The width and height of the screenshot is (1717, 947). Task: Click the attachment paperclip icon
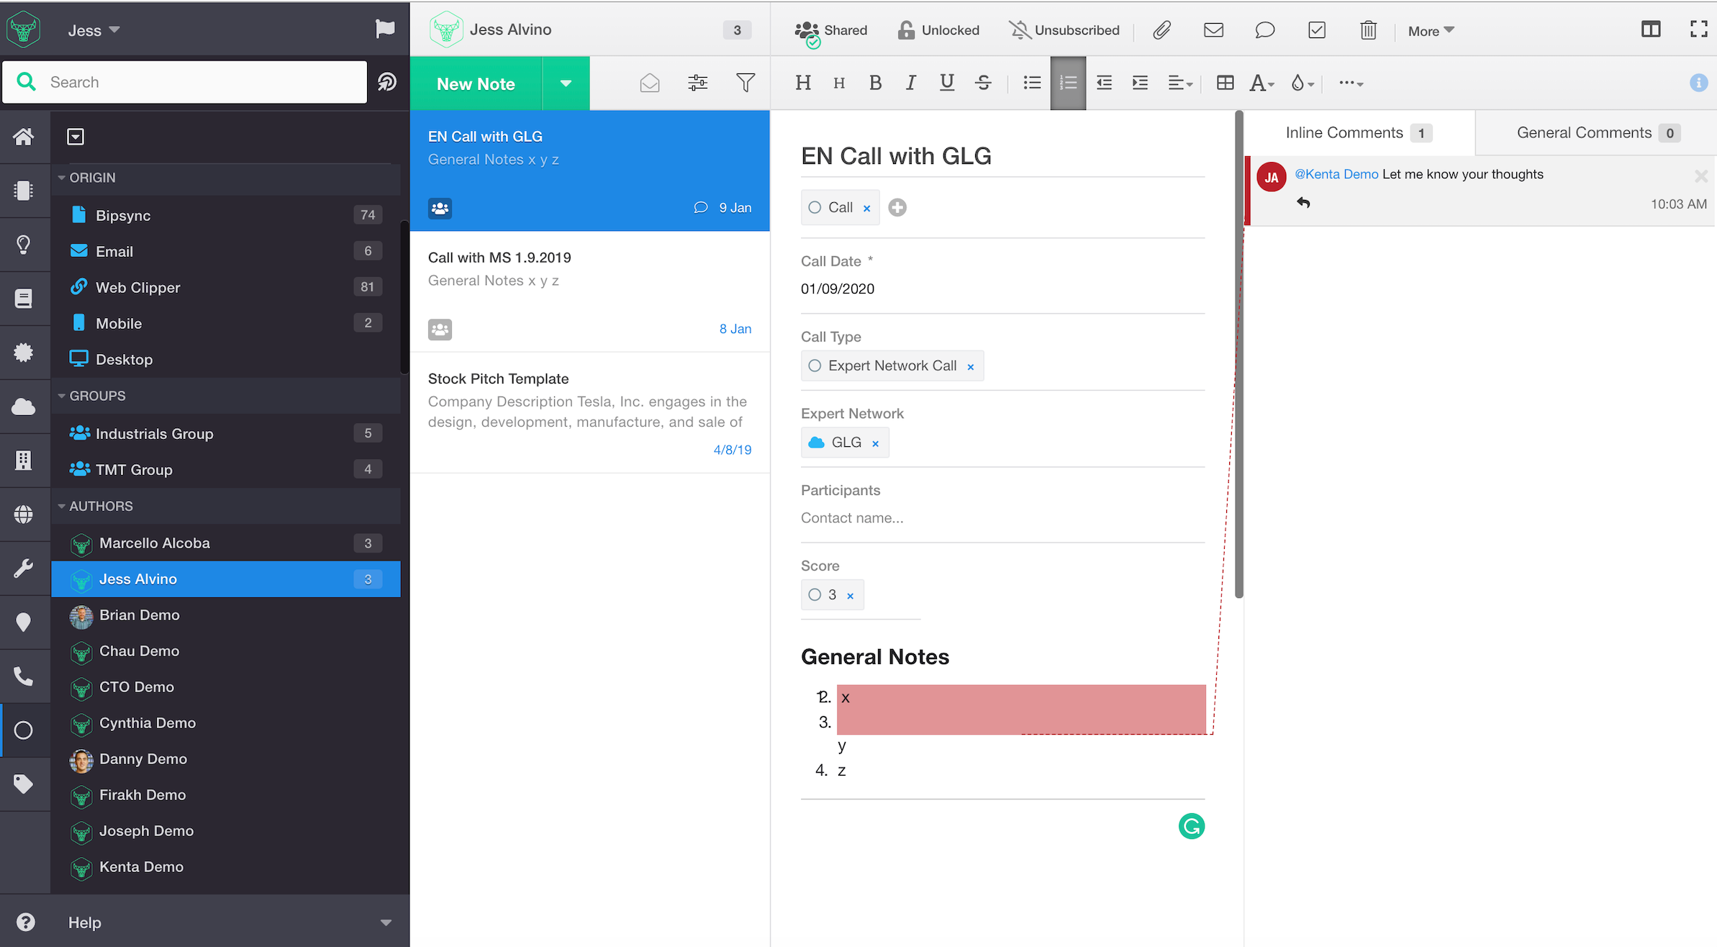[1161, 30]
